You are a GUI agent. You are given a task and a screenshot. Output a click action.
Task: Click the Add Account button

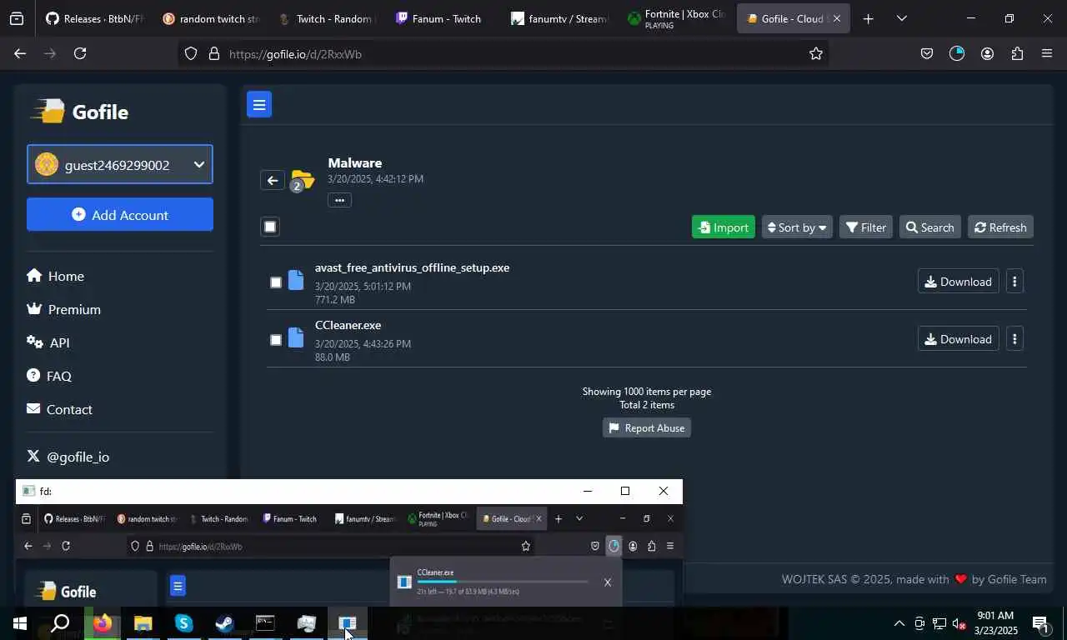[x=120, y=214]
